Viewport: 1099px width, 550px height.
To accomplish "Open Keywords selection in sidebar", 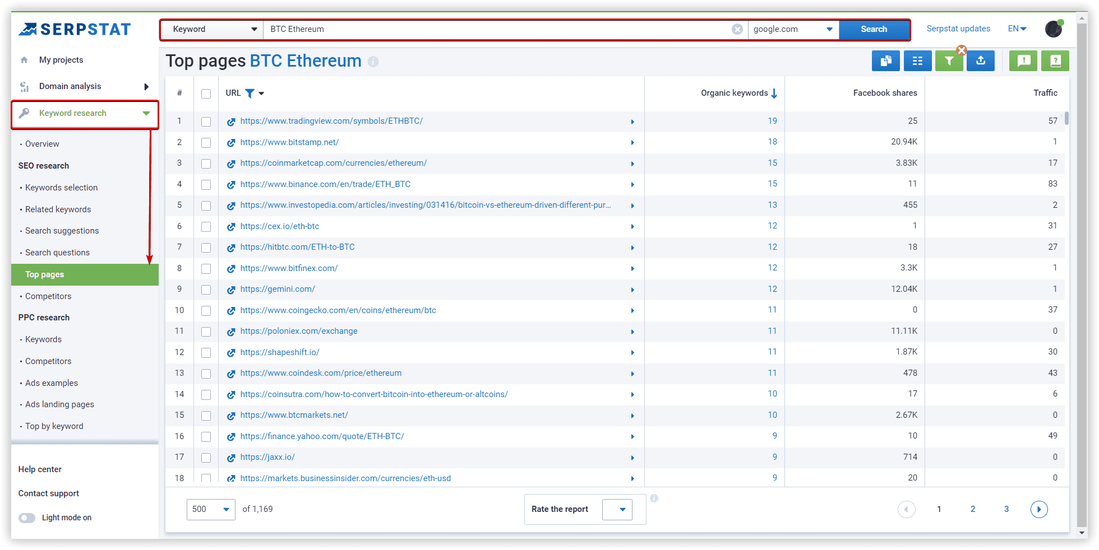I will (61, 188).
